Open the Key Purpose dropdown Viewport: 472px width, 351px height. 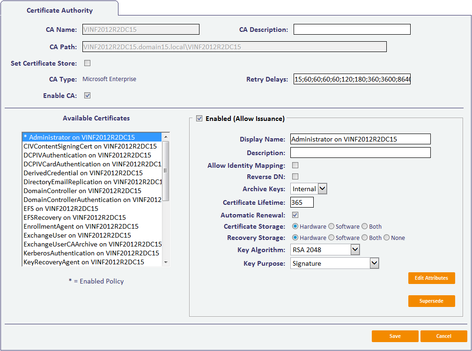coord(334,263)
